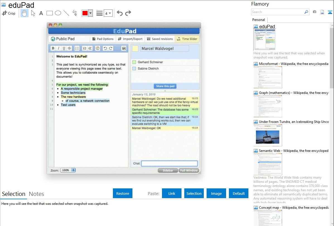Undo the last annotation
The image size is (334, 226).
click(120, 13)
